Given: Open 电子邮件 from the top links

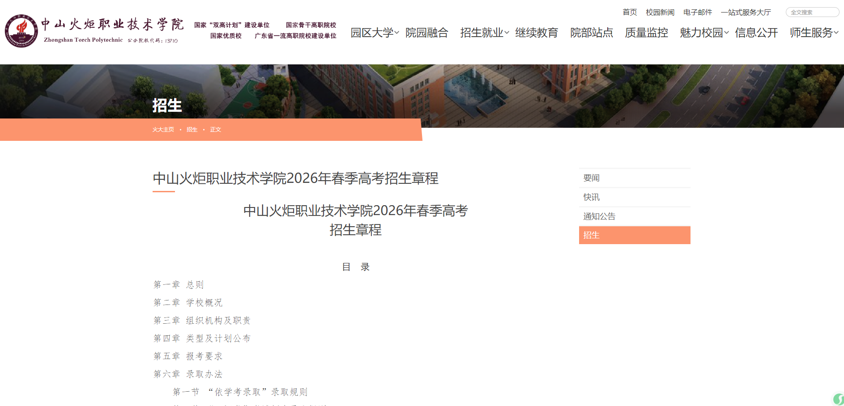Looking at the screenshot, I should (x=697, y=12).
